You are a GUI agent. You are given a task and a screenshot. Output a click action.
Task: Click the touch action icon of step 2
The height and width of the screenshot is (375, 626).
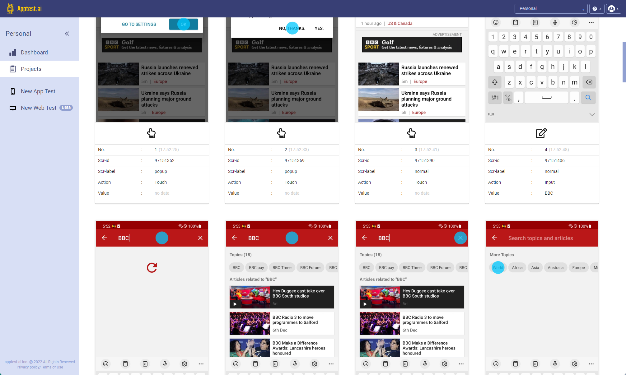click(x=281, y=133)
